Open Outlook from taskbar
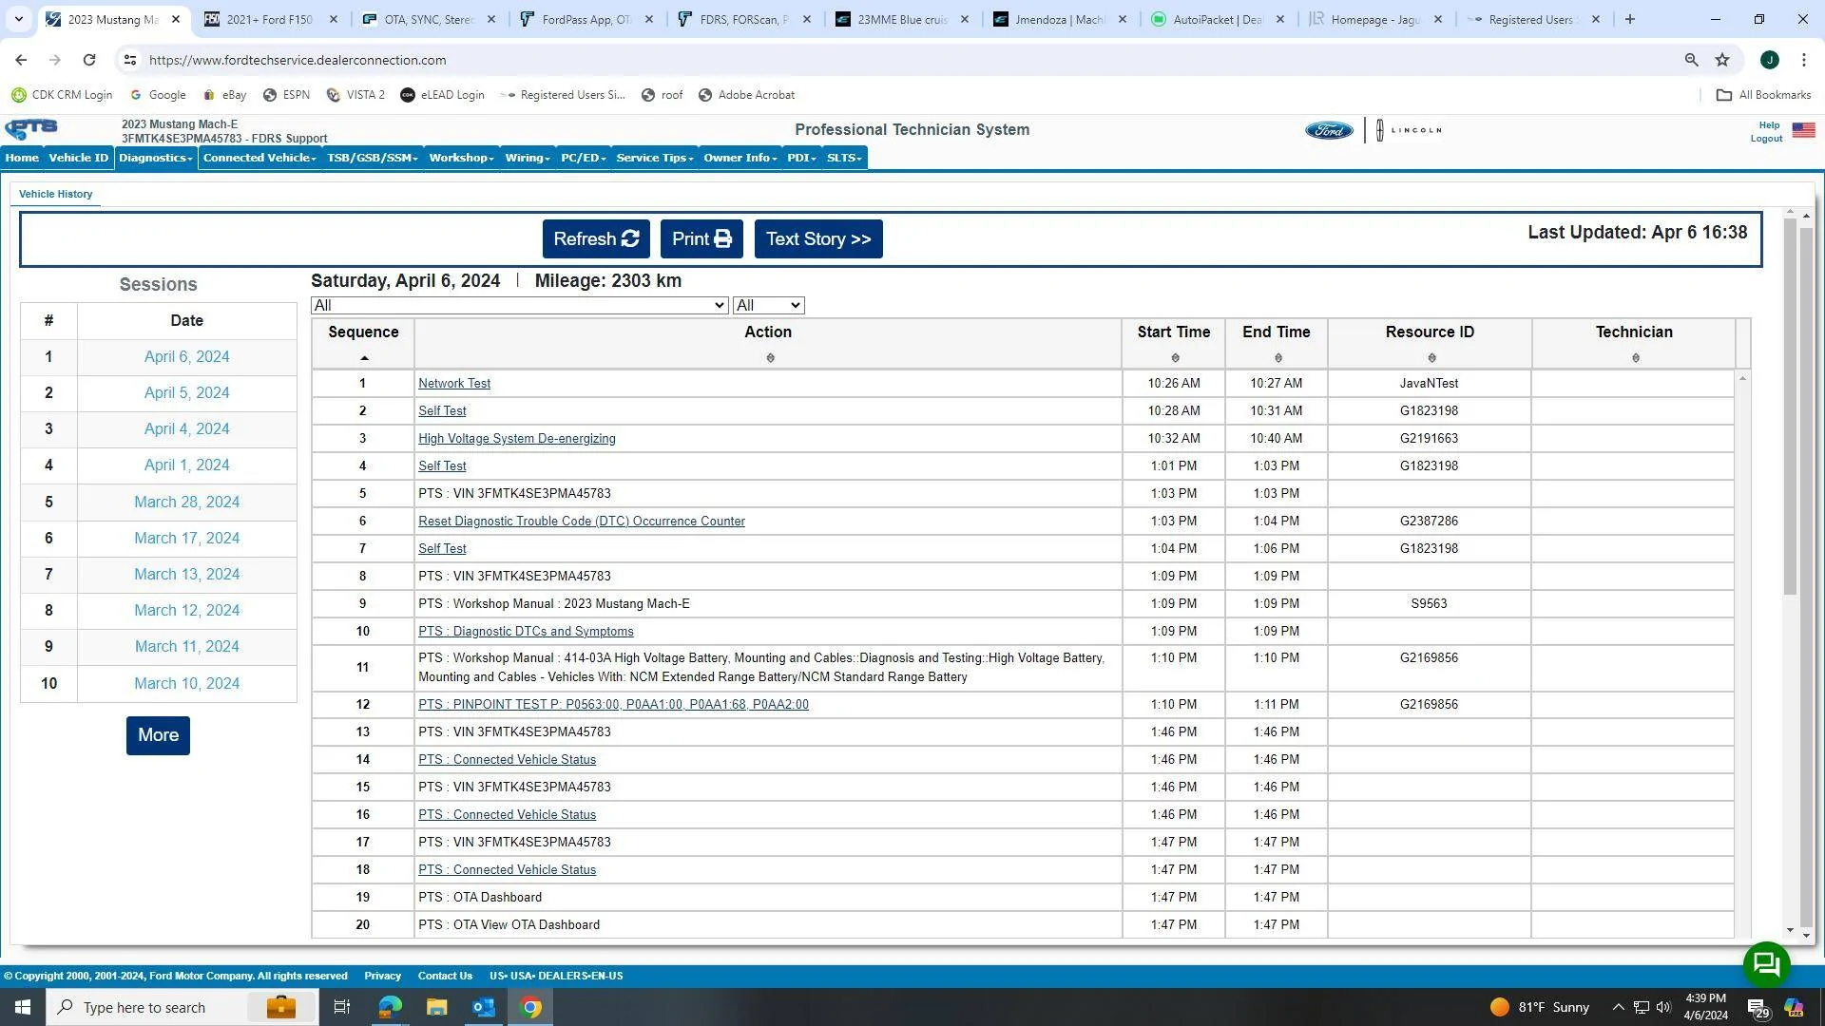Screen dimensions: 1825x1026 coord(484,1007)
